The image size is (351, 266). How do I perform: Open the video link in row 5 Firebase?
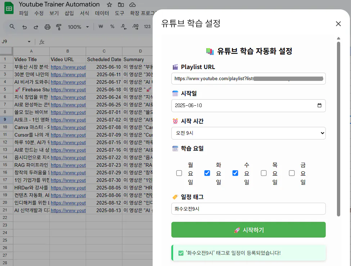(x=68, y=90)
